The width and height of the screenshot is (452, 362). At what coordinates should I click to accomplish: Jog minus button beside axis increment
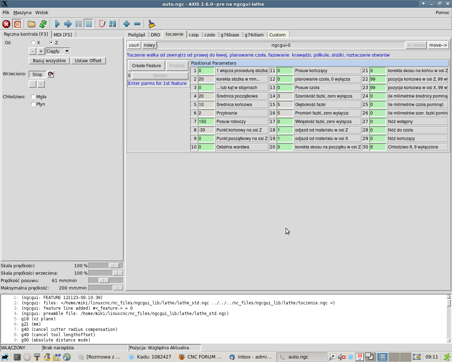[x=32, y=51]
